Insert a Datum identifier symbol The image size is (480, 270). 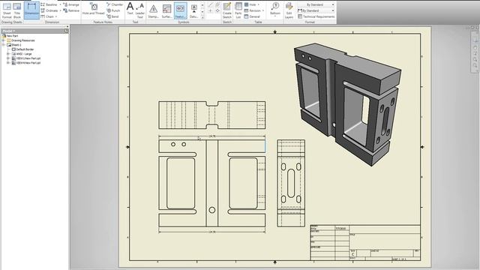pyautogui.click(x=193, y=11)
